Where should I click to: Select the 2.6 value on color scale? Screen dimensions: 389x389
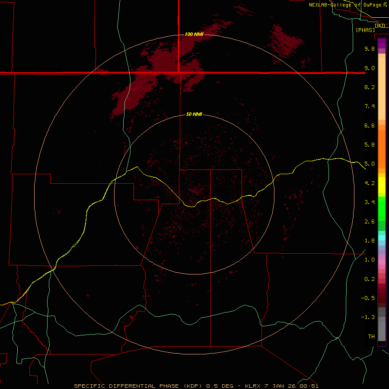[370, 222]
